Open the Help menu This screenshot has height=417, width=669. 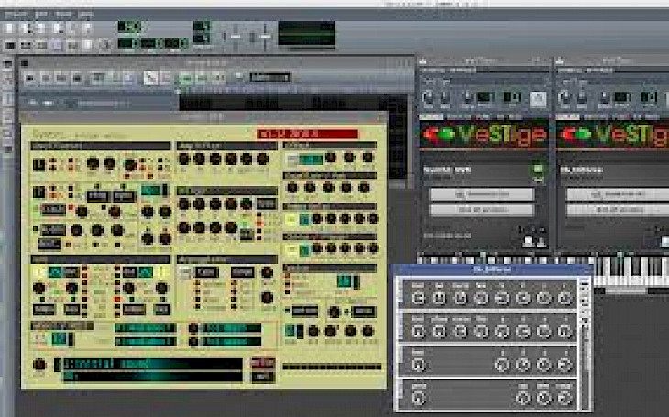[x=86, y=15]
